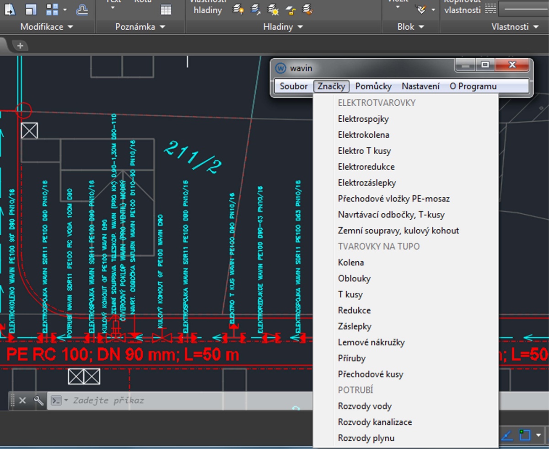Screen dimensions: 549x449
Task: Click the array grid icon in Modifikace
Action: [x=53, y=9]
